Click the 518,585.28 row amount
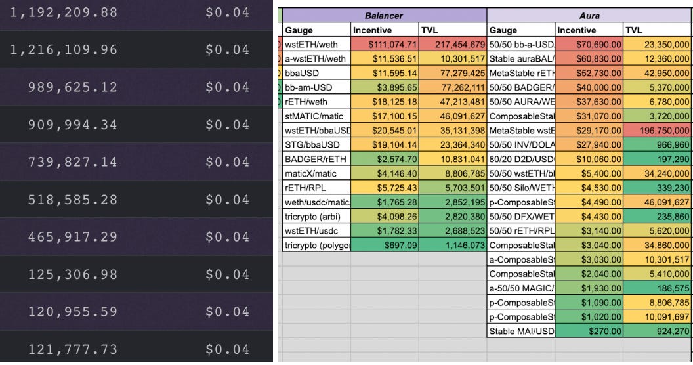 pyautogui.click(x=73, y=200)
